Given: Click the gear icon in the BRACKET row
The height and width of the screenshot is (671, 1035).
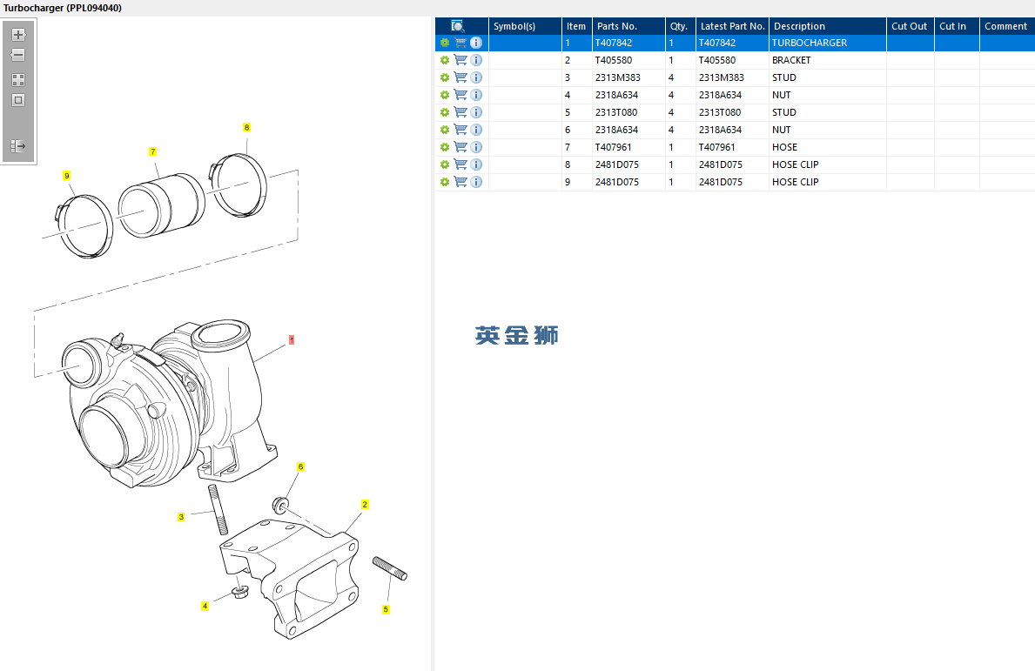Looking at the screenshot, I should tap(445, 60).
